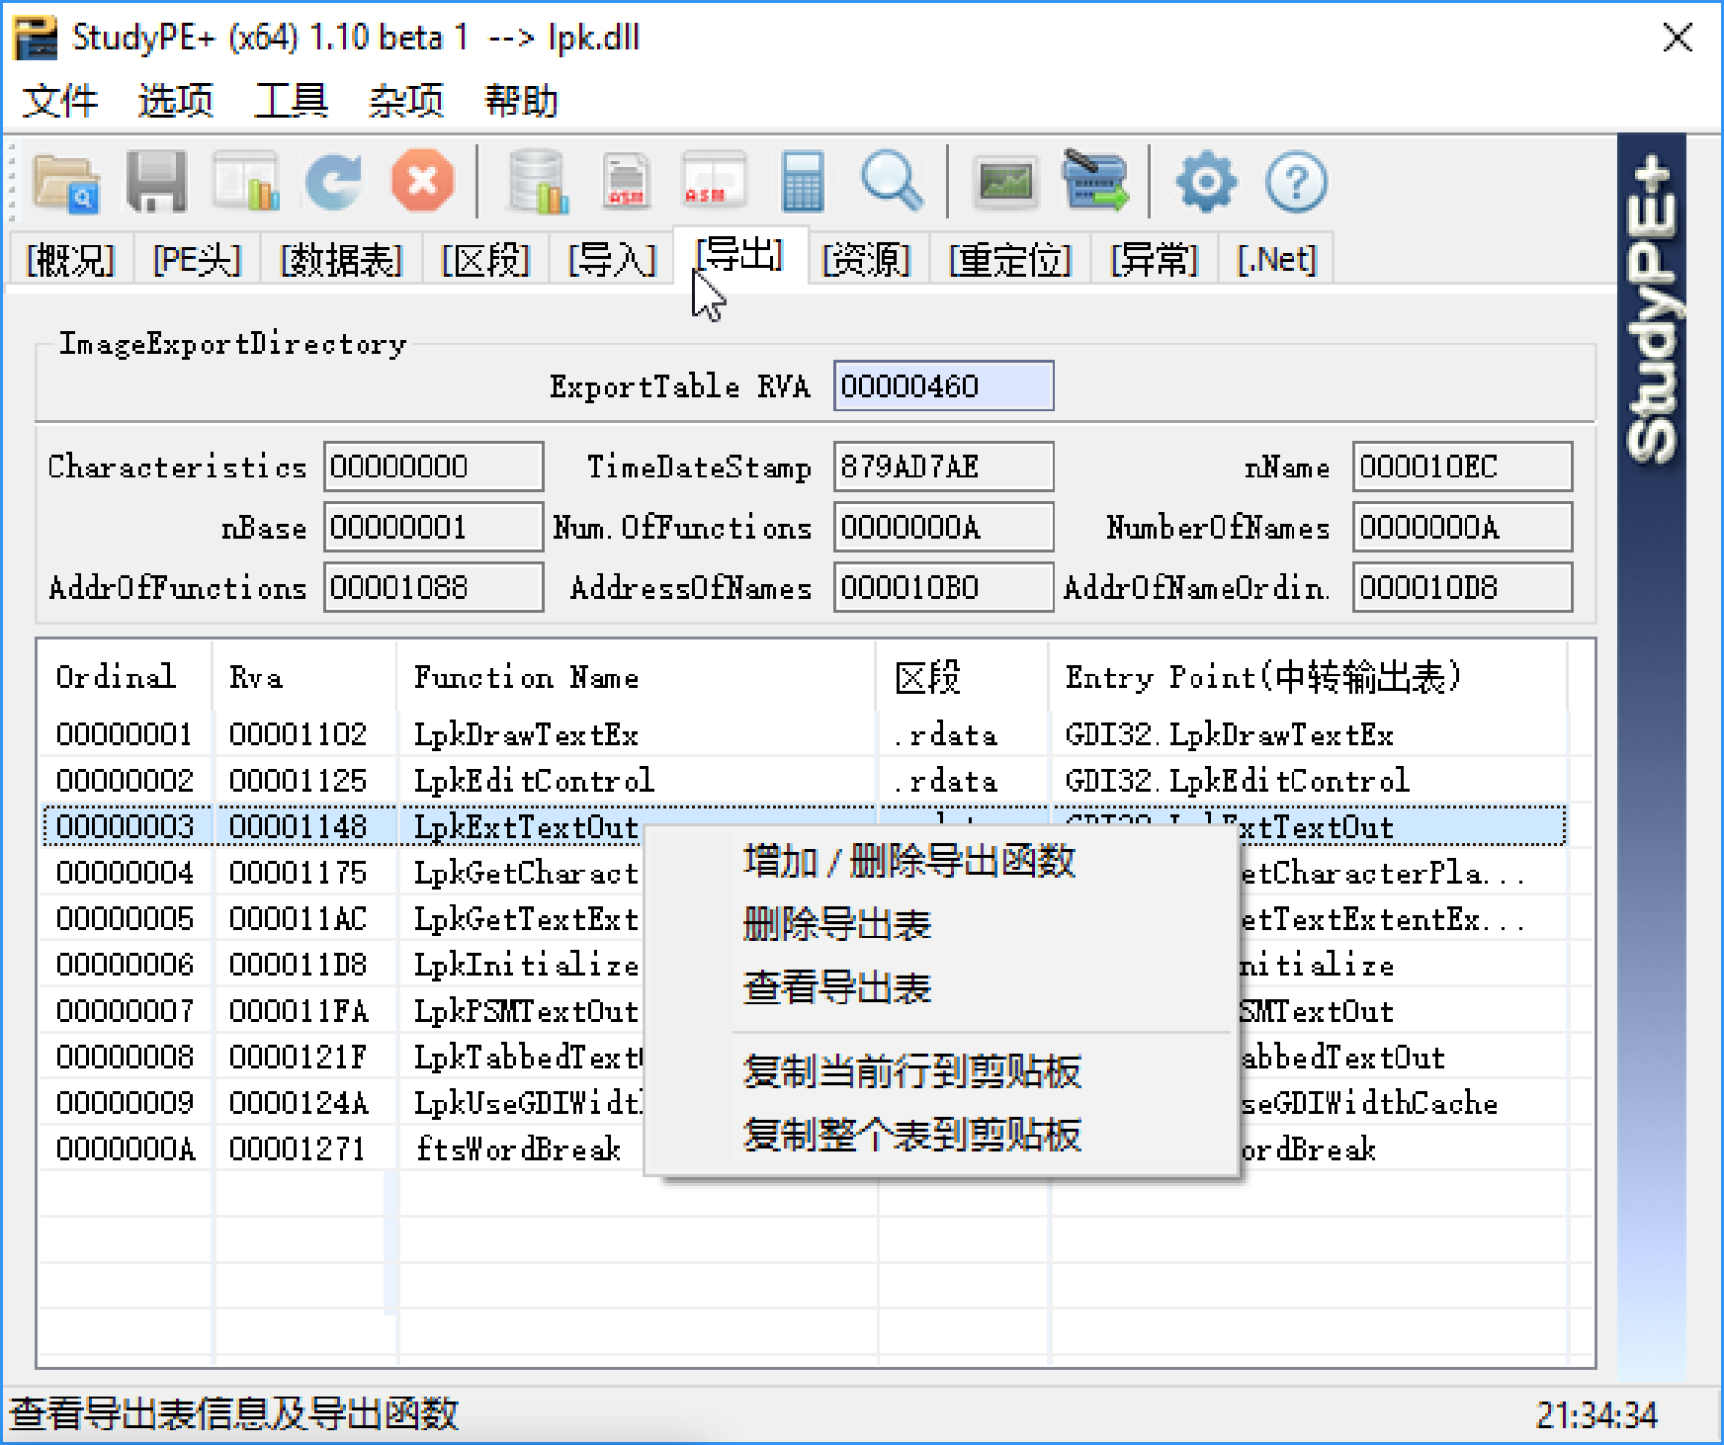The width and height of the screenshot is (1724, 1445).
Task: Choose 增加 / 删除导出函数 from context menu
Action: [x=941, y=861]
